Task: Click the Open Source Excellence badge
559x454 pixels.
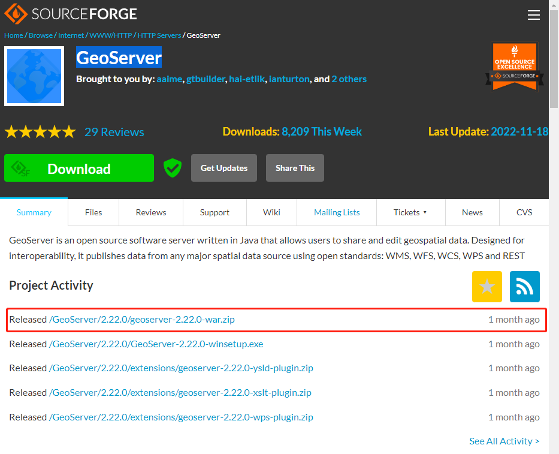Action: pos(514,67)
